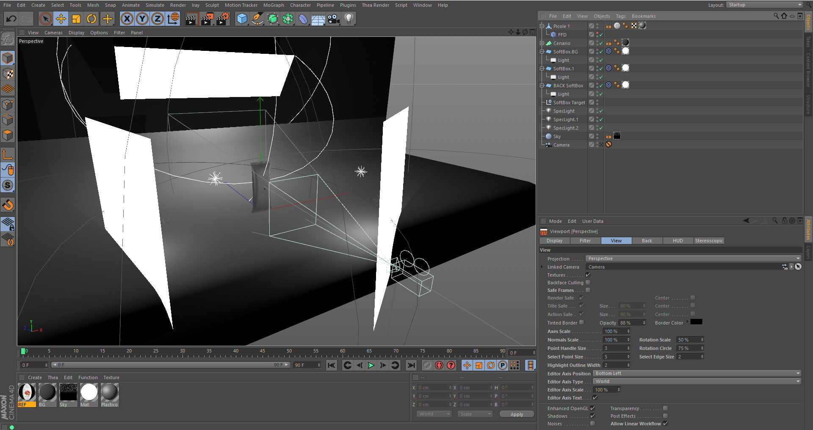Open the Editor Axis Position dropdown
This screenshot has height=430, width=813.
(x=697, y=373)
